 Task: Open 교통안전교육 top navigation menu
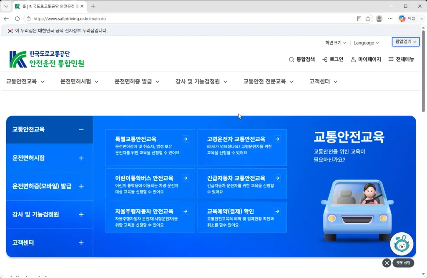(25, 81)
